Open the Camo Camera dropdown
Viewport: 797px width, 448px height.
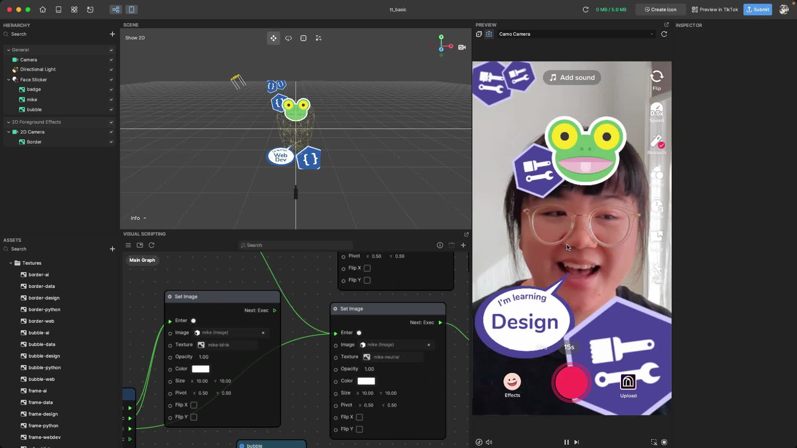click(576, 34)
